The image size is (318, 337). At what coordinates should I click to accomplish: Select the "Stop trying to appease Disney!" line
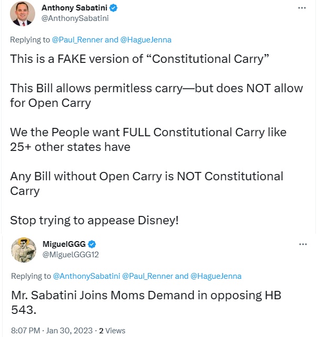(x=94, y=221)
